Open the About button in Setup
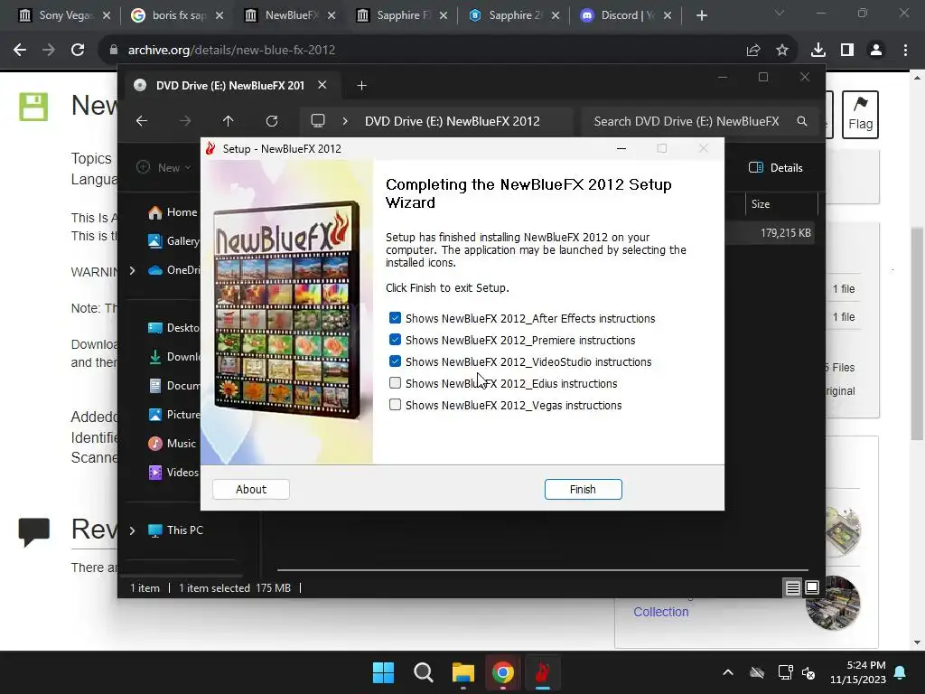The image size is (925, 694). 251,489
